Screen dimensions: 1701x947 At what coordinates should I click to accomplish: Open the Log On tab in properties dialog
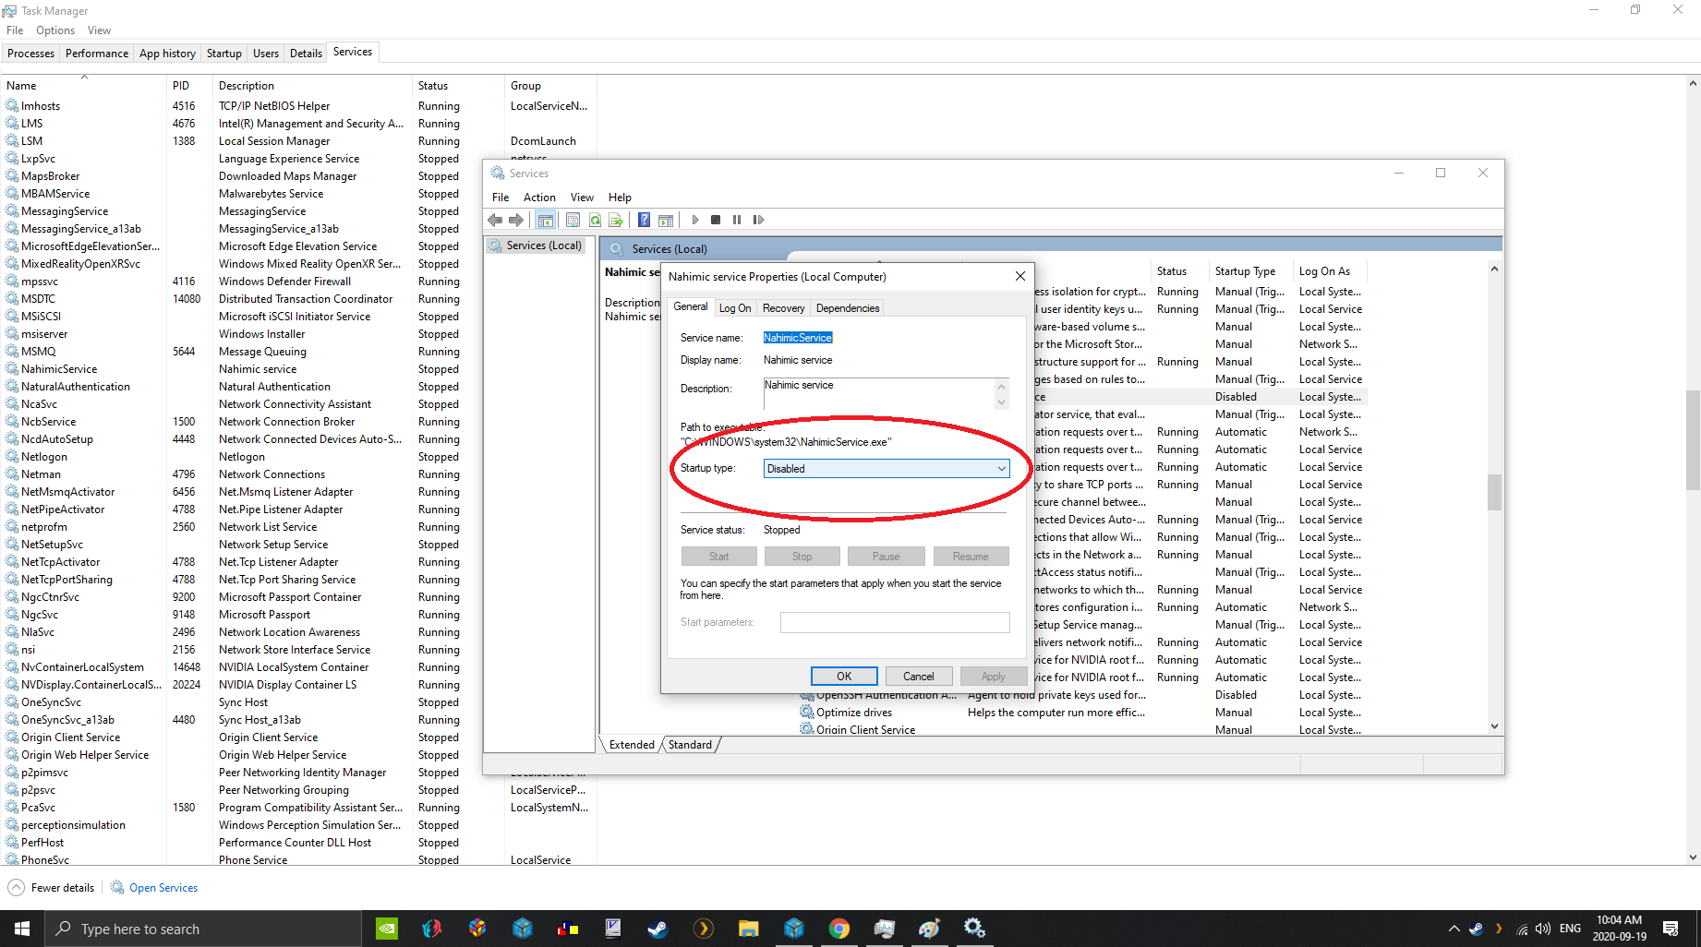point(735,308)
